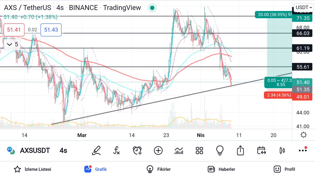Share the chart using the share icon
Viewport: 315px width, 177px height.
[240, 150]
